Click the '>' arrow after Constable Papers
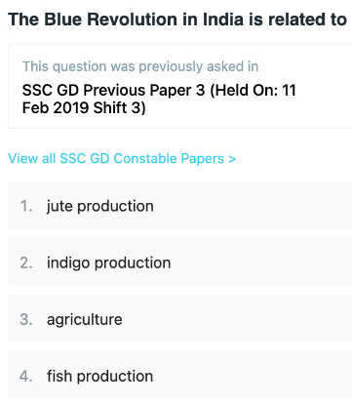The height and width of the screenshot is (404, 352). 232,159
